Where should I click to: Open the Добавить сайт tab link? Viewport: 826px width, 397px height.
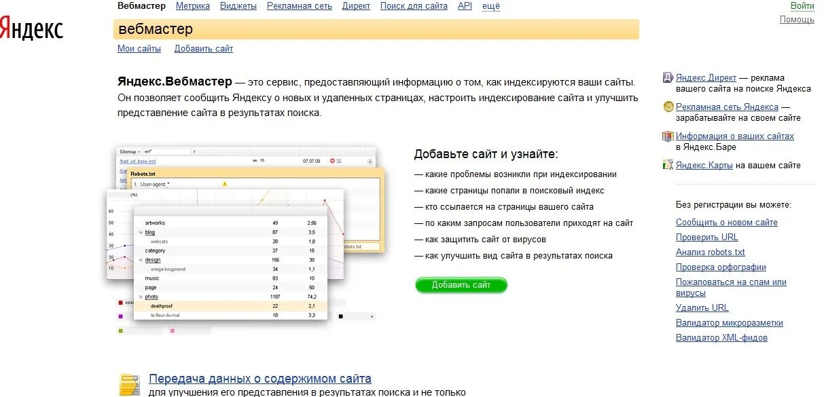click(204, 48)
